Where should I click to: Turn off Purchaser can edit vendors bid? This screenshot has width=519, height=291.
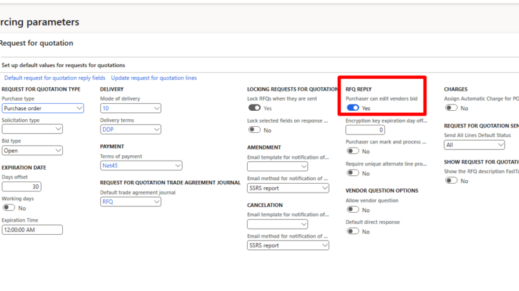(353, 108)
